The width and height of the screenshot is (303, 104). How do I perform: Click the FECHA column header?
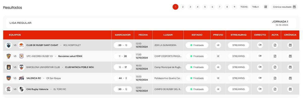(x=143, y=35)
